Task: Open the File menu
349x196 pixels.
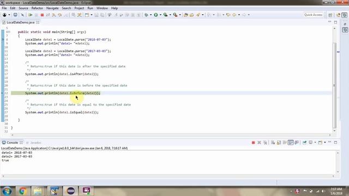Action: tap(4, 8)
